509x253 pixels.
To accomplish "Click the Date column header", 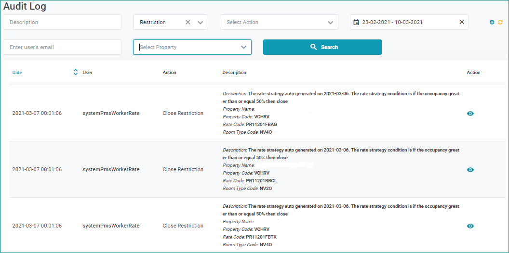I will (x=17, y=73).
